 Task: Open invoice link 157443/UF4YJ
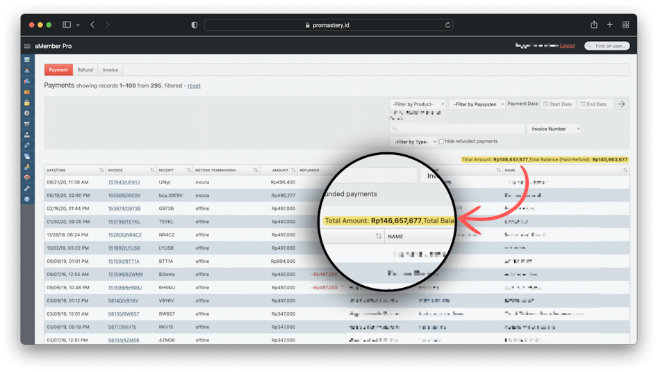pos(124,182)
